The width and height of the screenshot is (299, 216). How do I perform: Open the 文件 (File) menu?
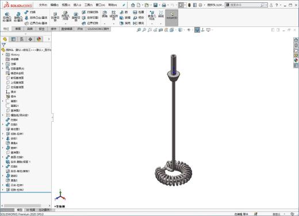[43, 5]
